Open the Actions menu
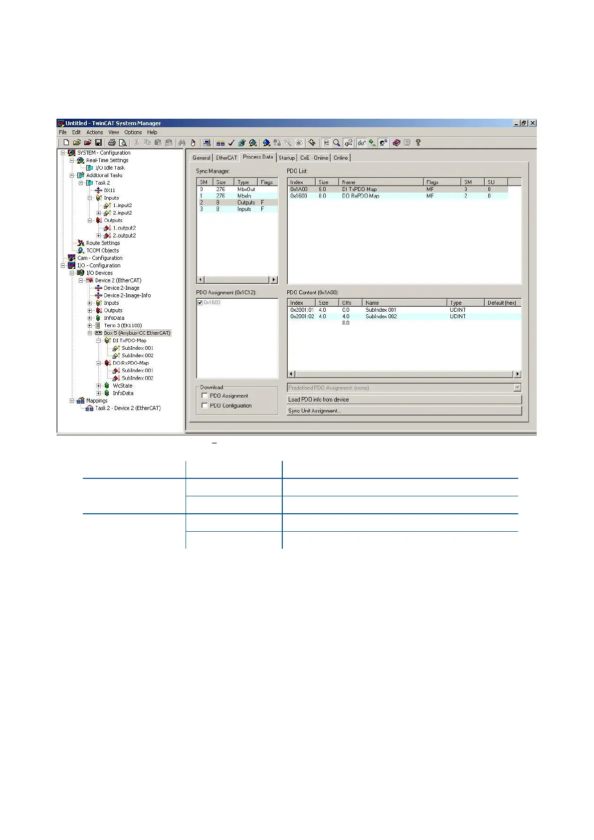This screenshot has width=594, height=840. [x=94, y=133]
